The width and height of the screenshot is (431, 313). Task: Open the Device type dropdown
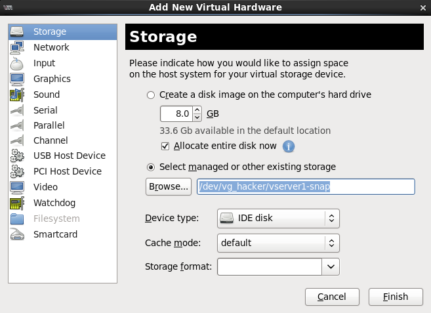pyautogui.click(x=278, y=219)
